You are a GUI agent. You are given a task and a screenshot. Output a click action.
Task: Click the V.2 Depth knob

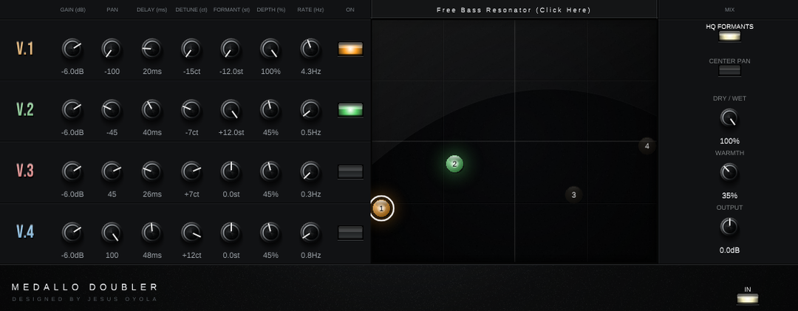(270, 110)
